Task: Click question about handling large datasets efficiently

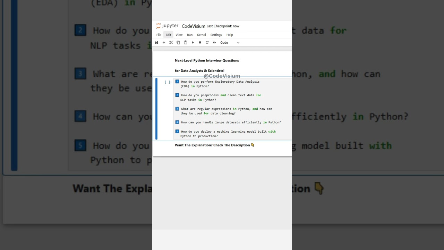Action: pyautogui.click(x=231, y=122)
